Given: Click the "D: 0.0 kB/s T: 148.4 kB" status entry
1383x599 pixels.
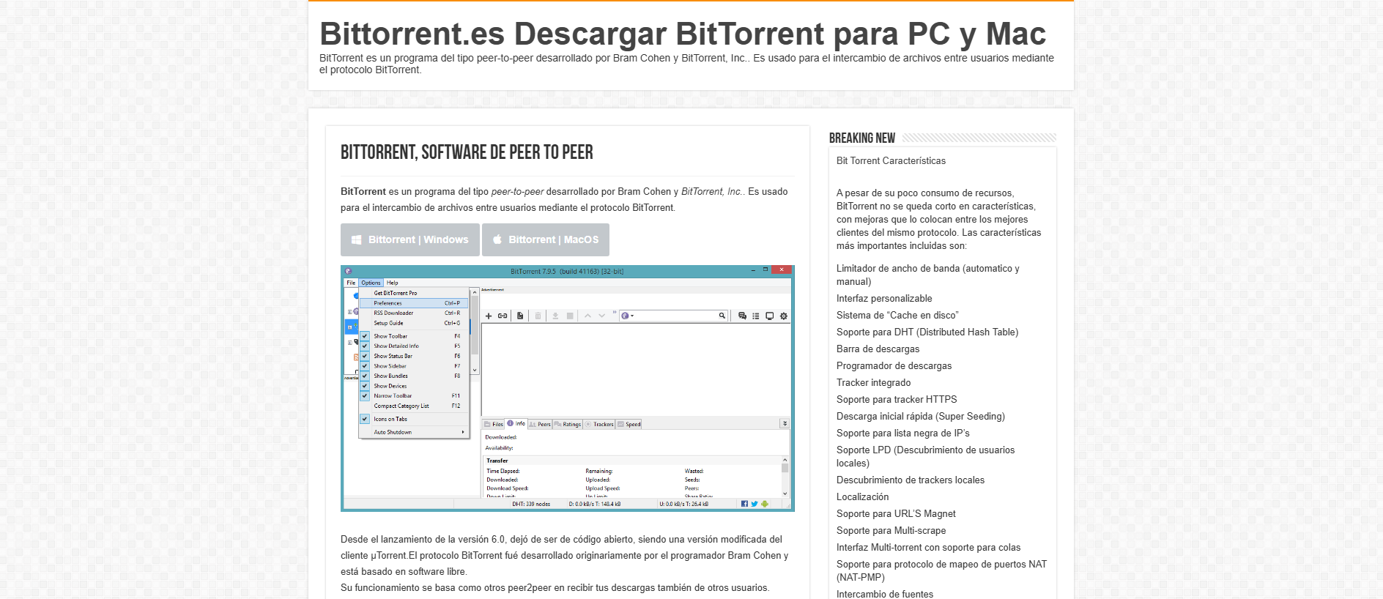Looking at the screenshot, I should (595, 504).
